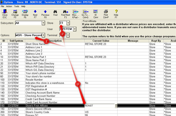Open the Options MSR dropdown arrow
This screenshot has height=116, width=176.
click(43, 35)
